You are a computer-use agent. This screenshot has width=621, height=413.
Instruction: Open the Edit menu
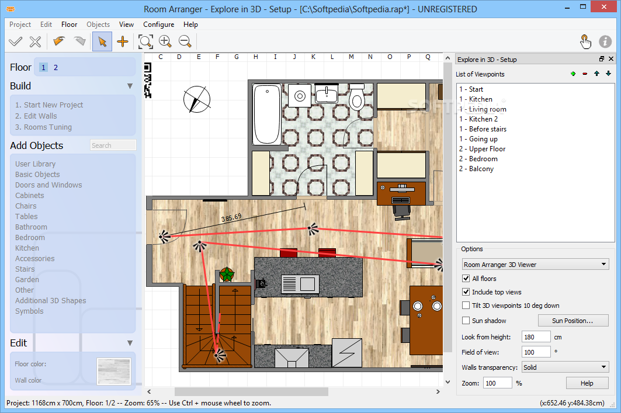pyautogui.click(x=46, y=24)
